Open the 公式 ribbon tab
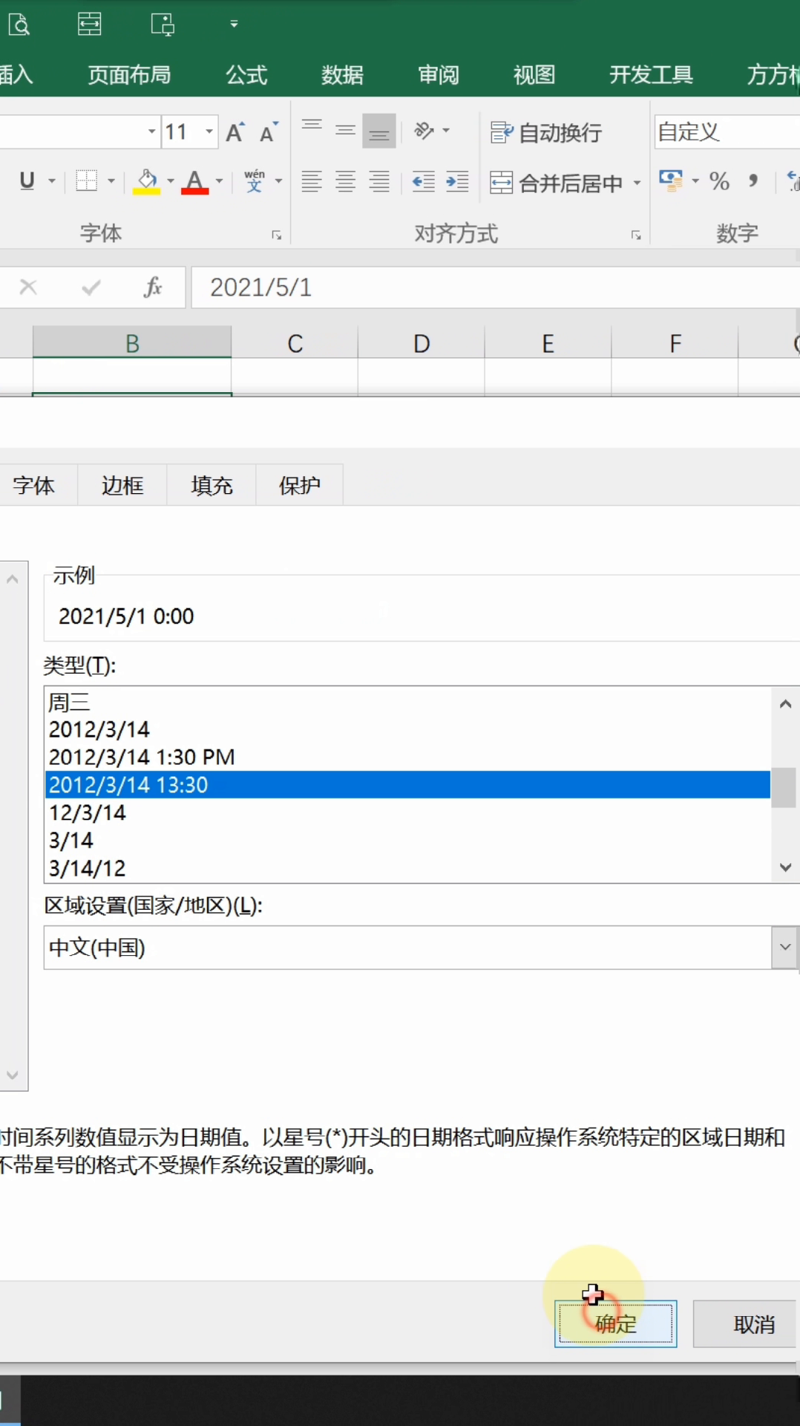This screenshot has height=1426, width=800. 246,75
